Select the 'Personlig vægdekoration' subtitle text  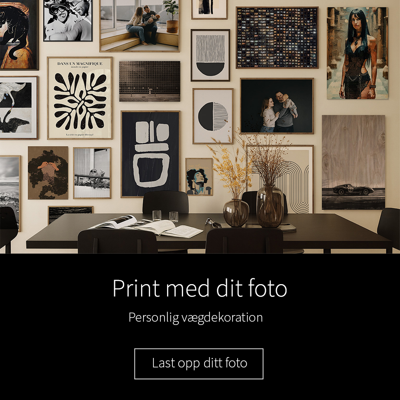coord(195,318)
